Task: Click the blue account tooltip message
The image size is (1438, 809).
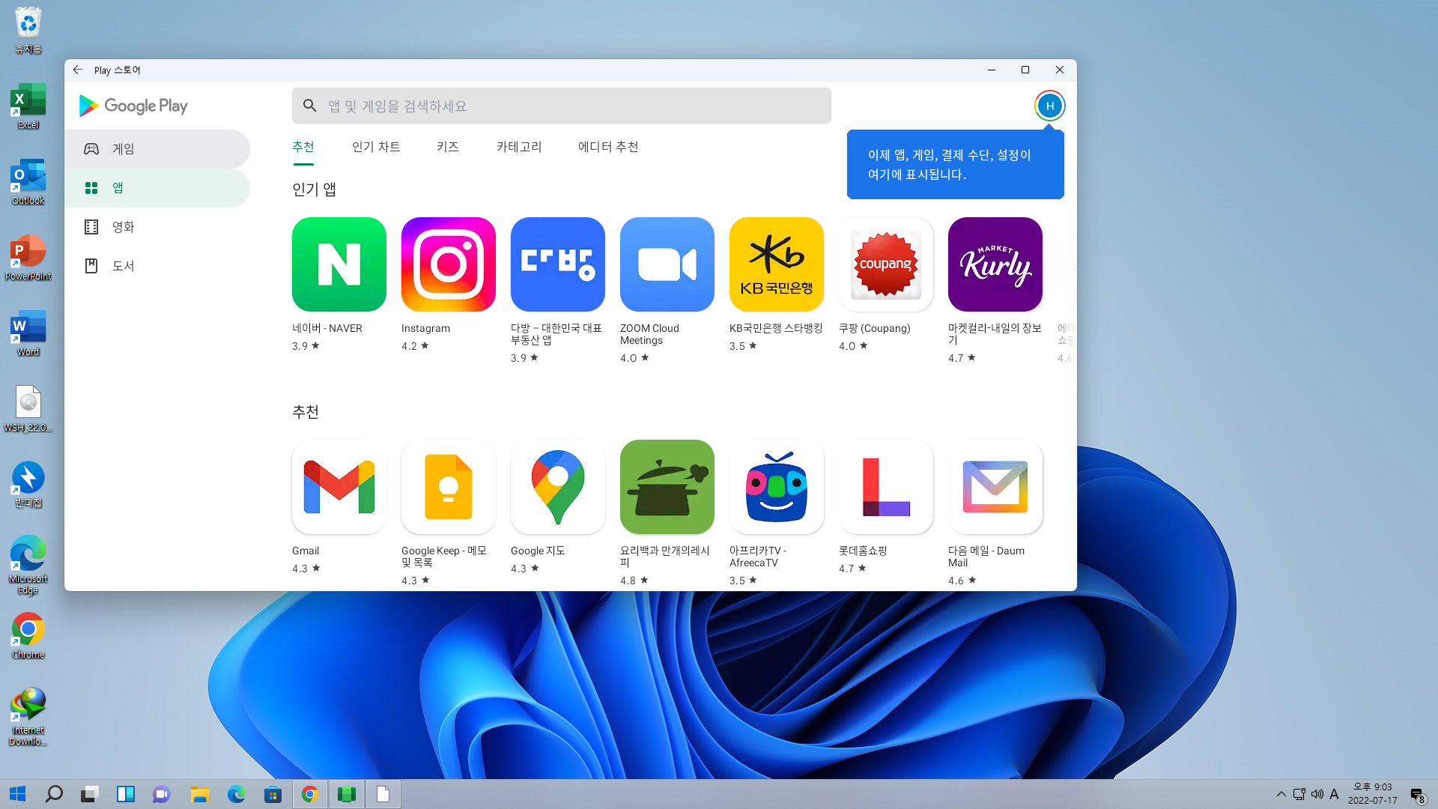Action: point(956,165)
